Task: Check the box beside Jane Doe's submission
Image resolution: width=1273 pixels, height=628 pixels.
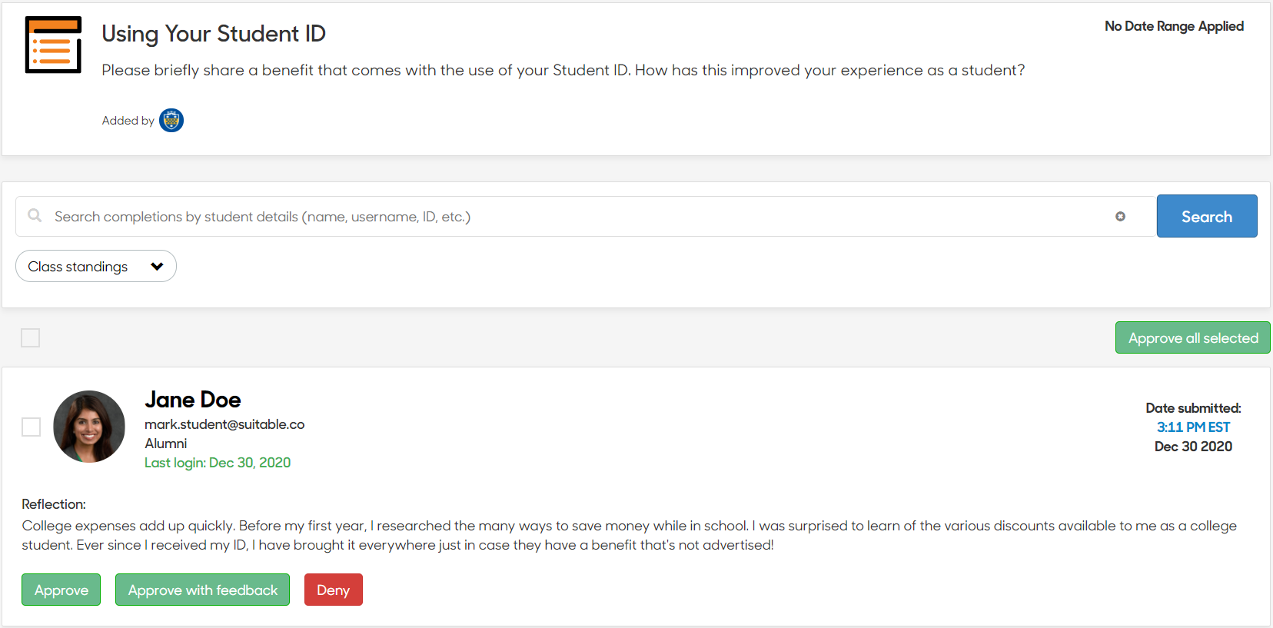Action: [x=31, y=427]
